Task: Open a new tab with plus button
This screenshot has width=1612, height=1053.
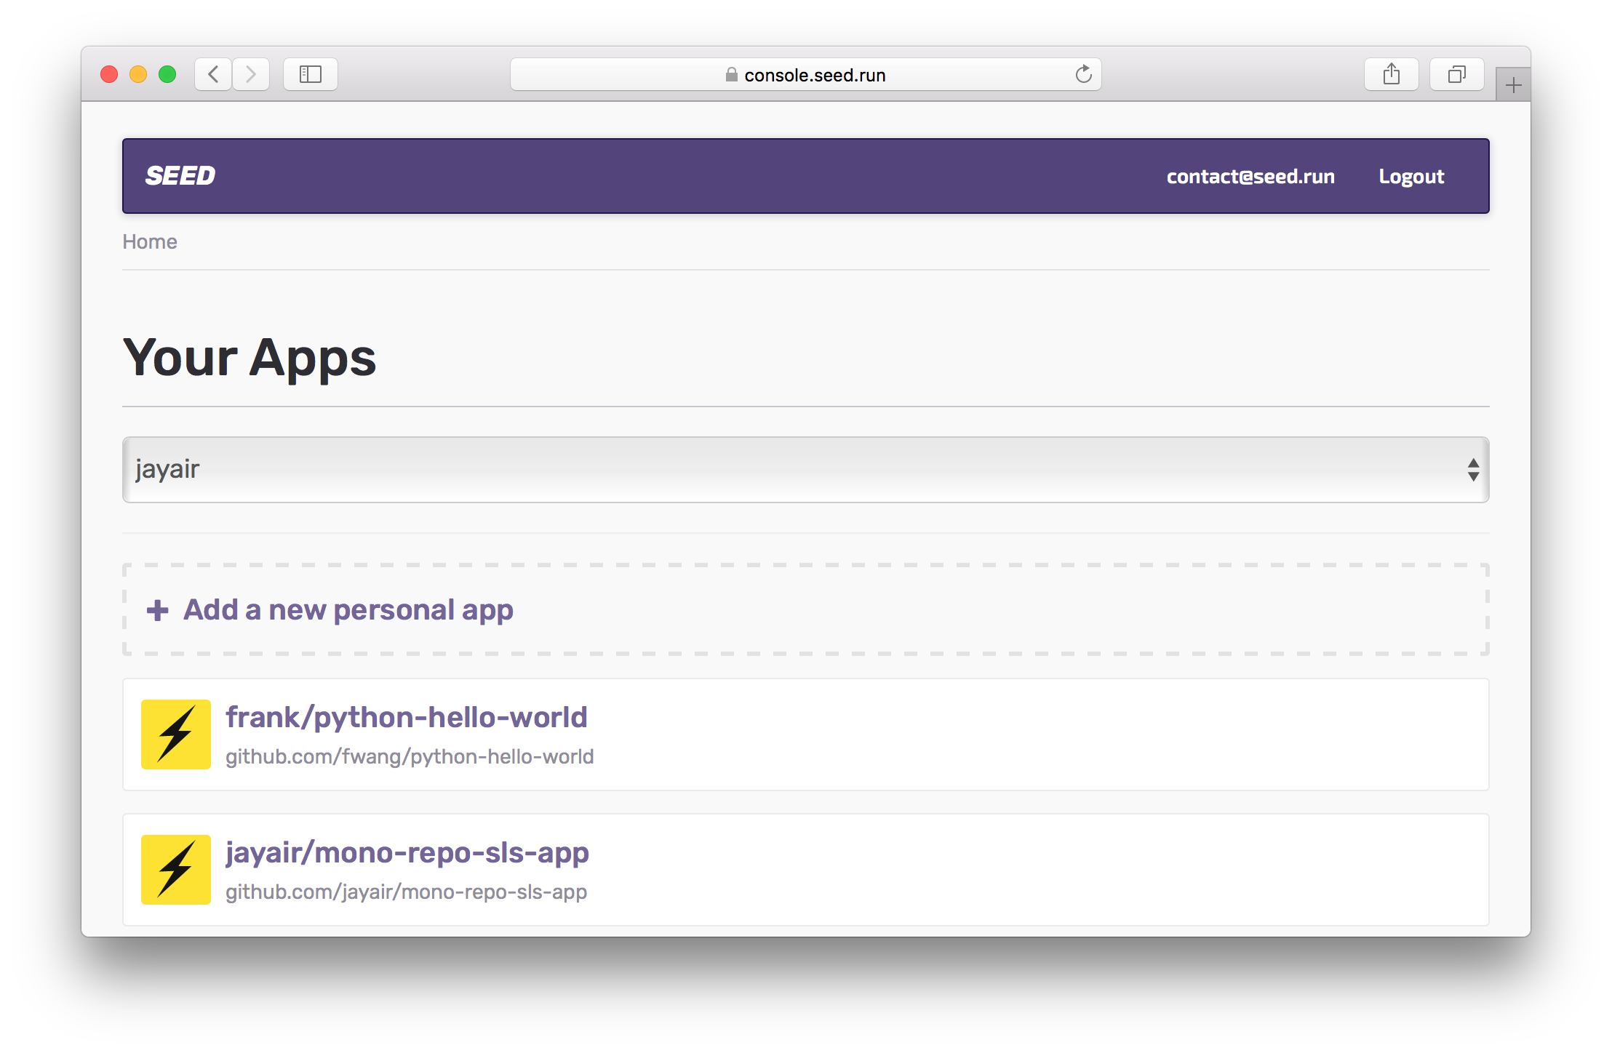Action: pos(1513,85)
